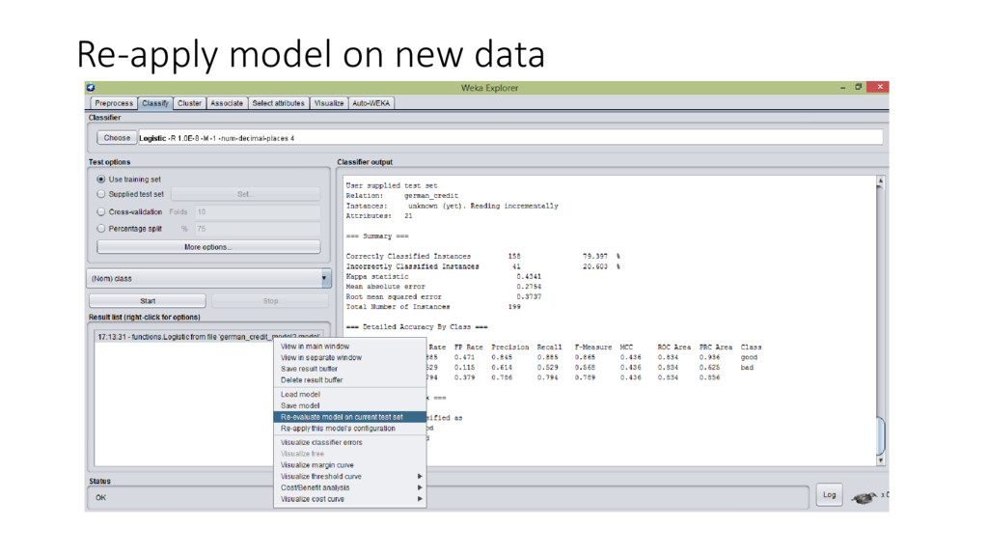Viewport: 988px width, 556px height.
Task: Open the Auto-WEKA tab
Action: click(371, 103)
